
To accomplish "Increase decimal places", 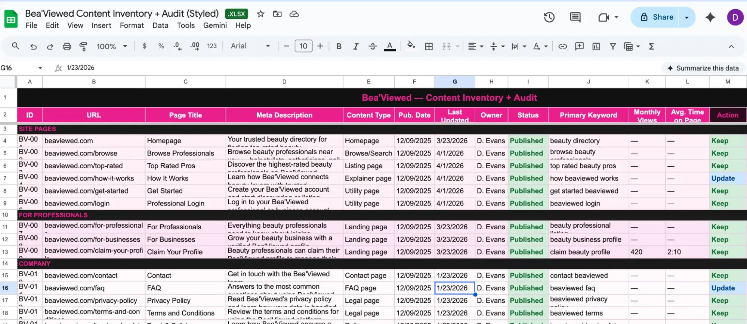I will tap(195, 46).
